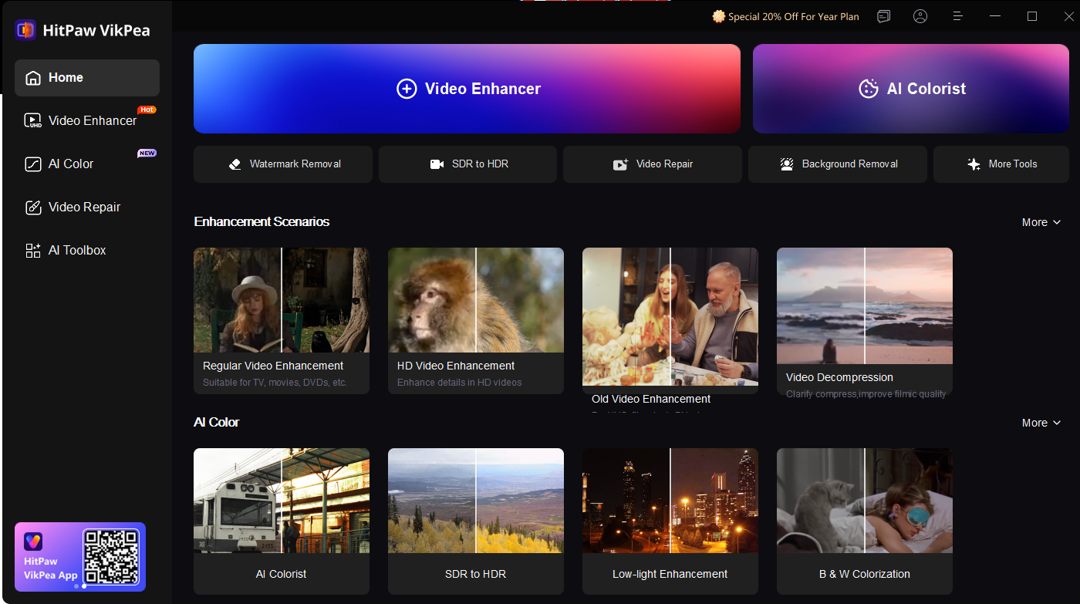The width and height of the screenshot is (1080, 604).
Task: Open the Background Removal tool
Action: tap(837, 164)
